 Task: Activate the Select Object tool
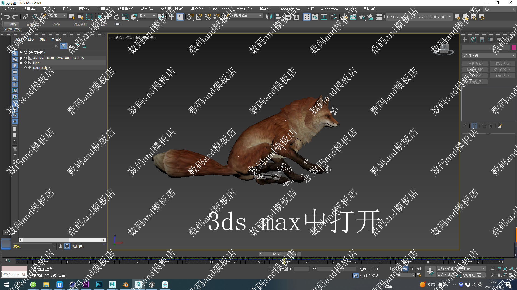(x=72, y=17)
